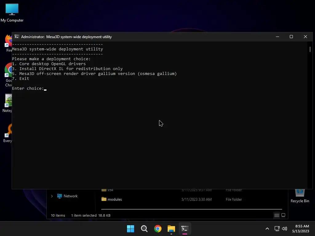Open the Recycle Bin on the desktop
This screenshot has height=236, width=315.
pyautogui.click(x=300, y=196)
